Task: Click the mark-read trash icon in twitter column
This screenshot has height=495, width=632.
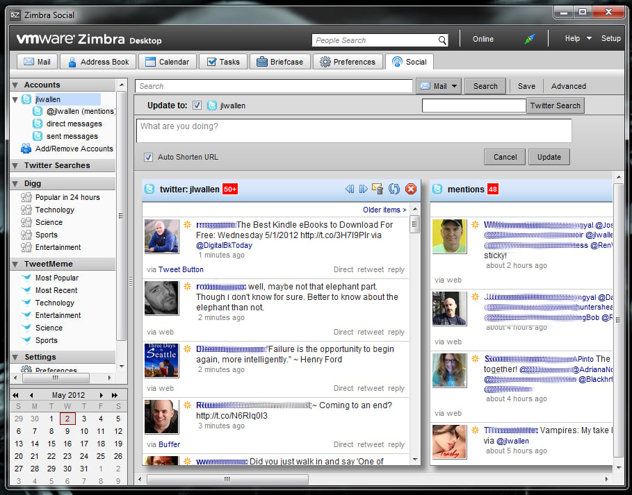Action: click(x=378, y=189)
